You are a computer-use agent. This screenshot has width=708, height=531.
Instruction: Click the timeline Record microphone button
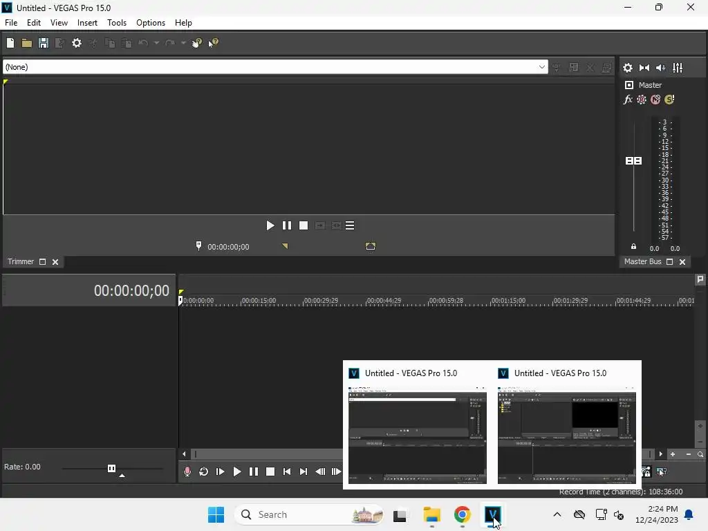pos(187,472)
